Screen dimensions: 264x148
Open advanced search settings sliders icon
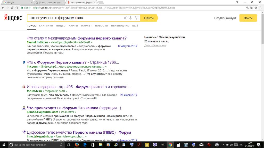click(137, 18)
